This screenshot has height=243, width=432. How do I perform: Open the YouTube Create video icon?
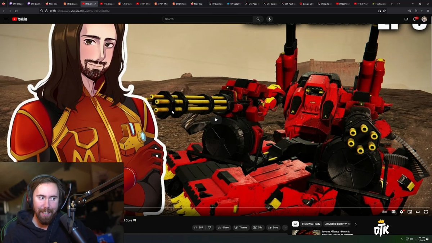[x=406, y=19]
